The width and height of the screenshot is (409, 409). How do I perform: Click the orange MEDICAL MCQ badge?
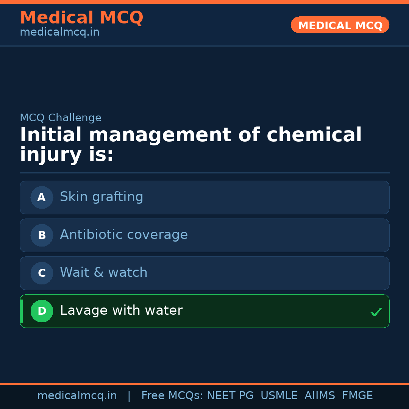click(340, 25)
